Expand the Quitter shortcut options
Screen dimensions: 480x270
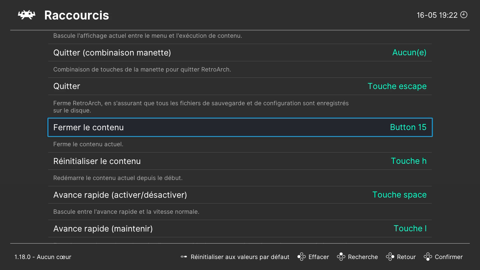(240, 86)
